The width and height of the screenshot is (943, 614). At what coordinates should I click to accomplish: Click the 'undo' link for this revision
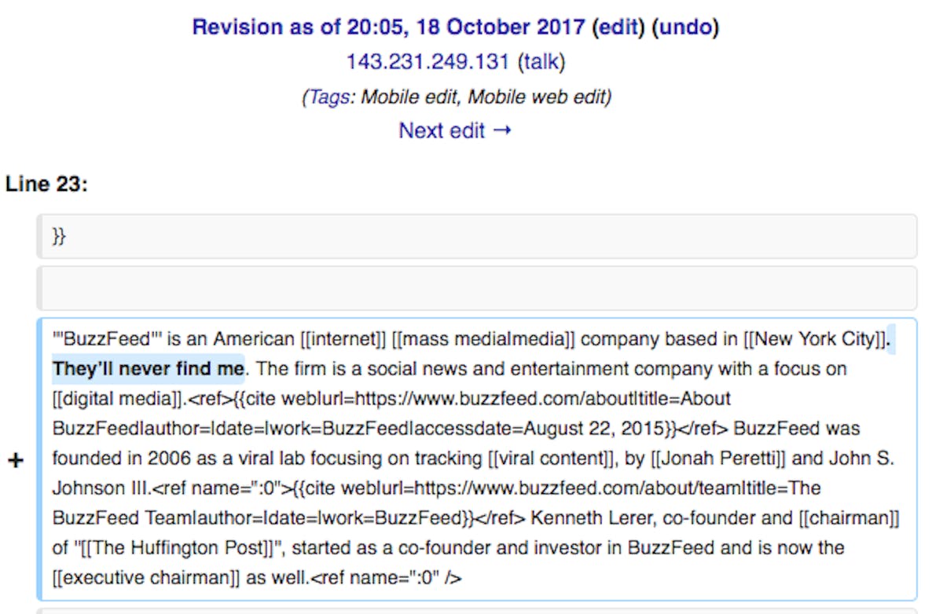tap(686, 27)
